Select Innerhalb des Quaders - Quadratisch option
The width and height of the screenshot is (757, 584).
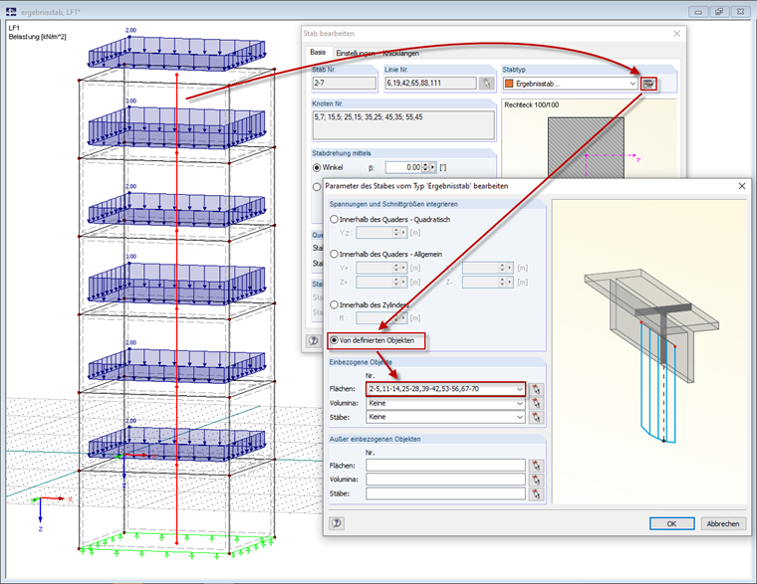point(334,220)
